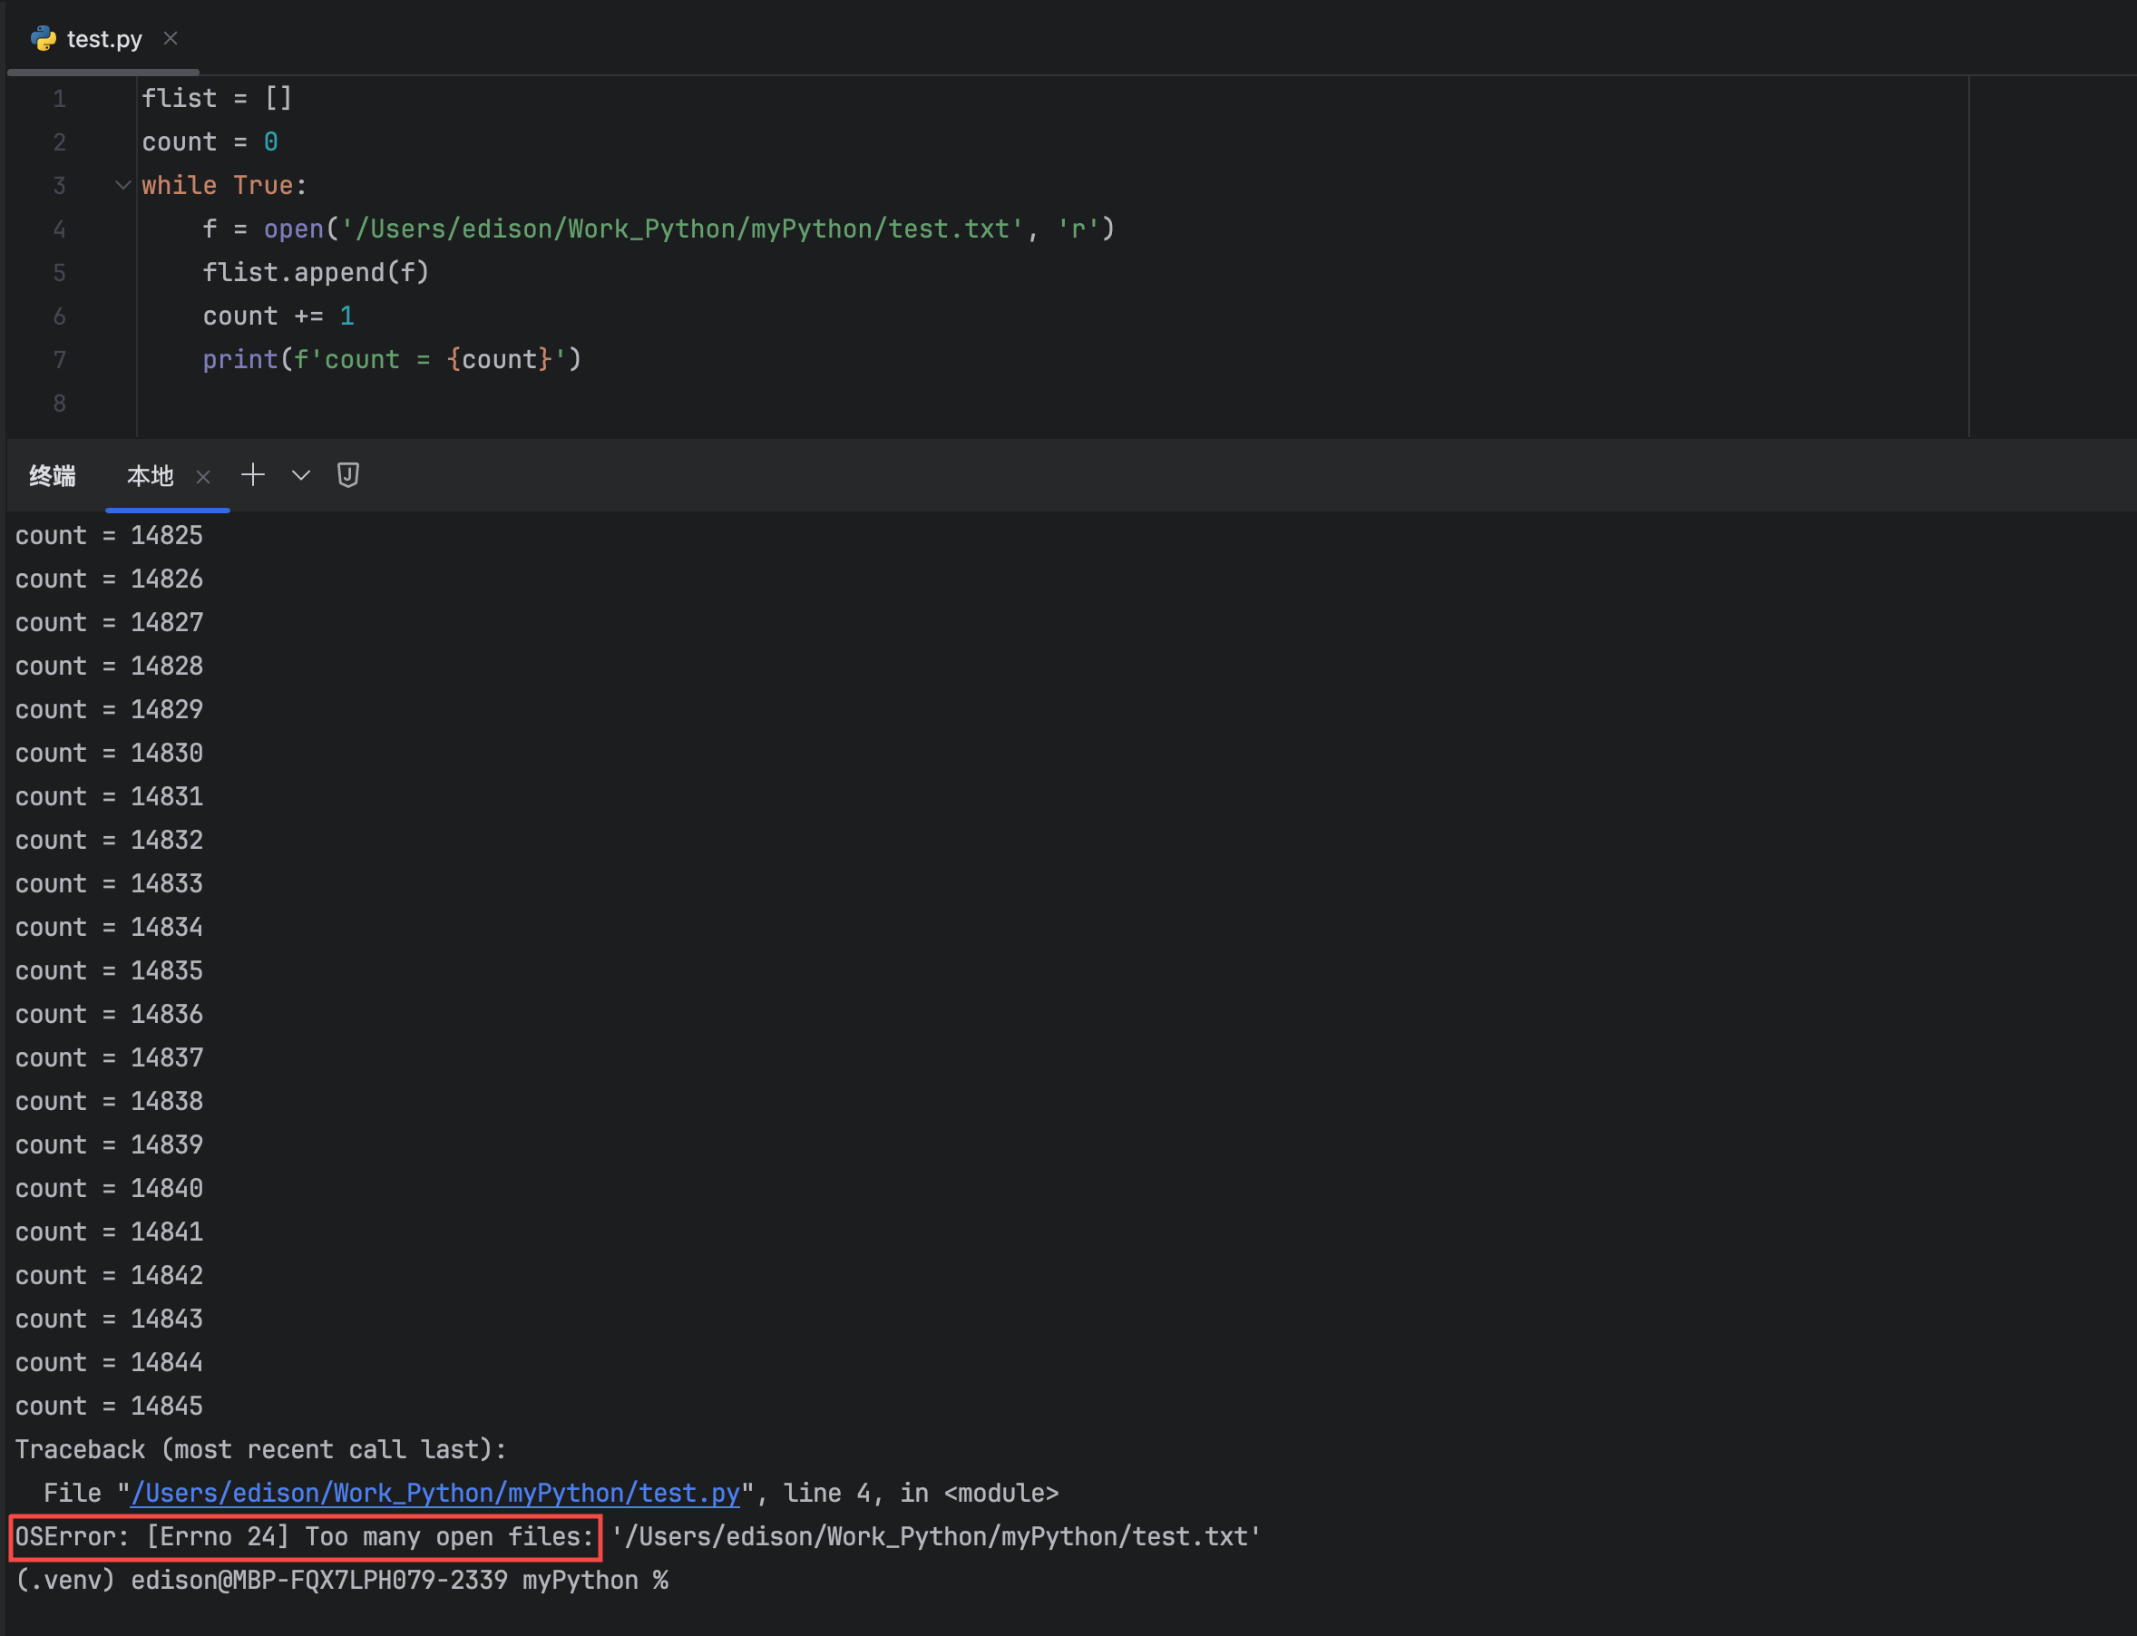
Task: Open the terminal sessions dropdown arrow
Action: (301, 475)
